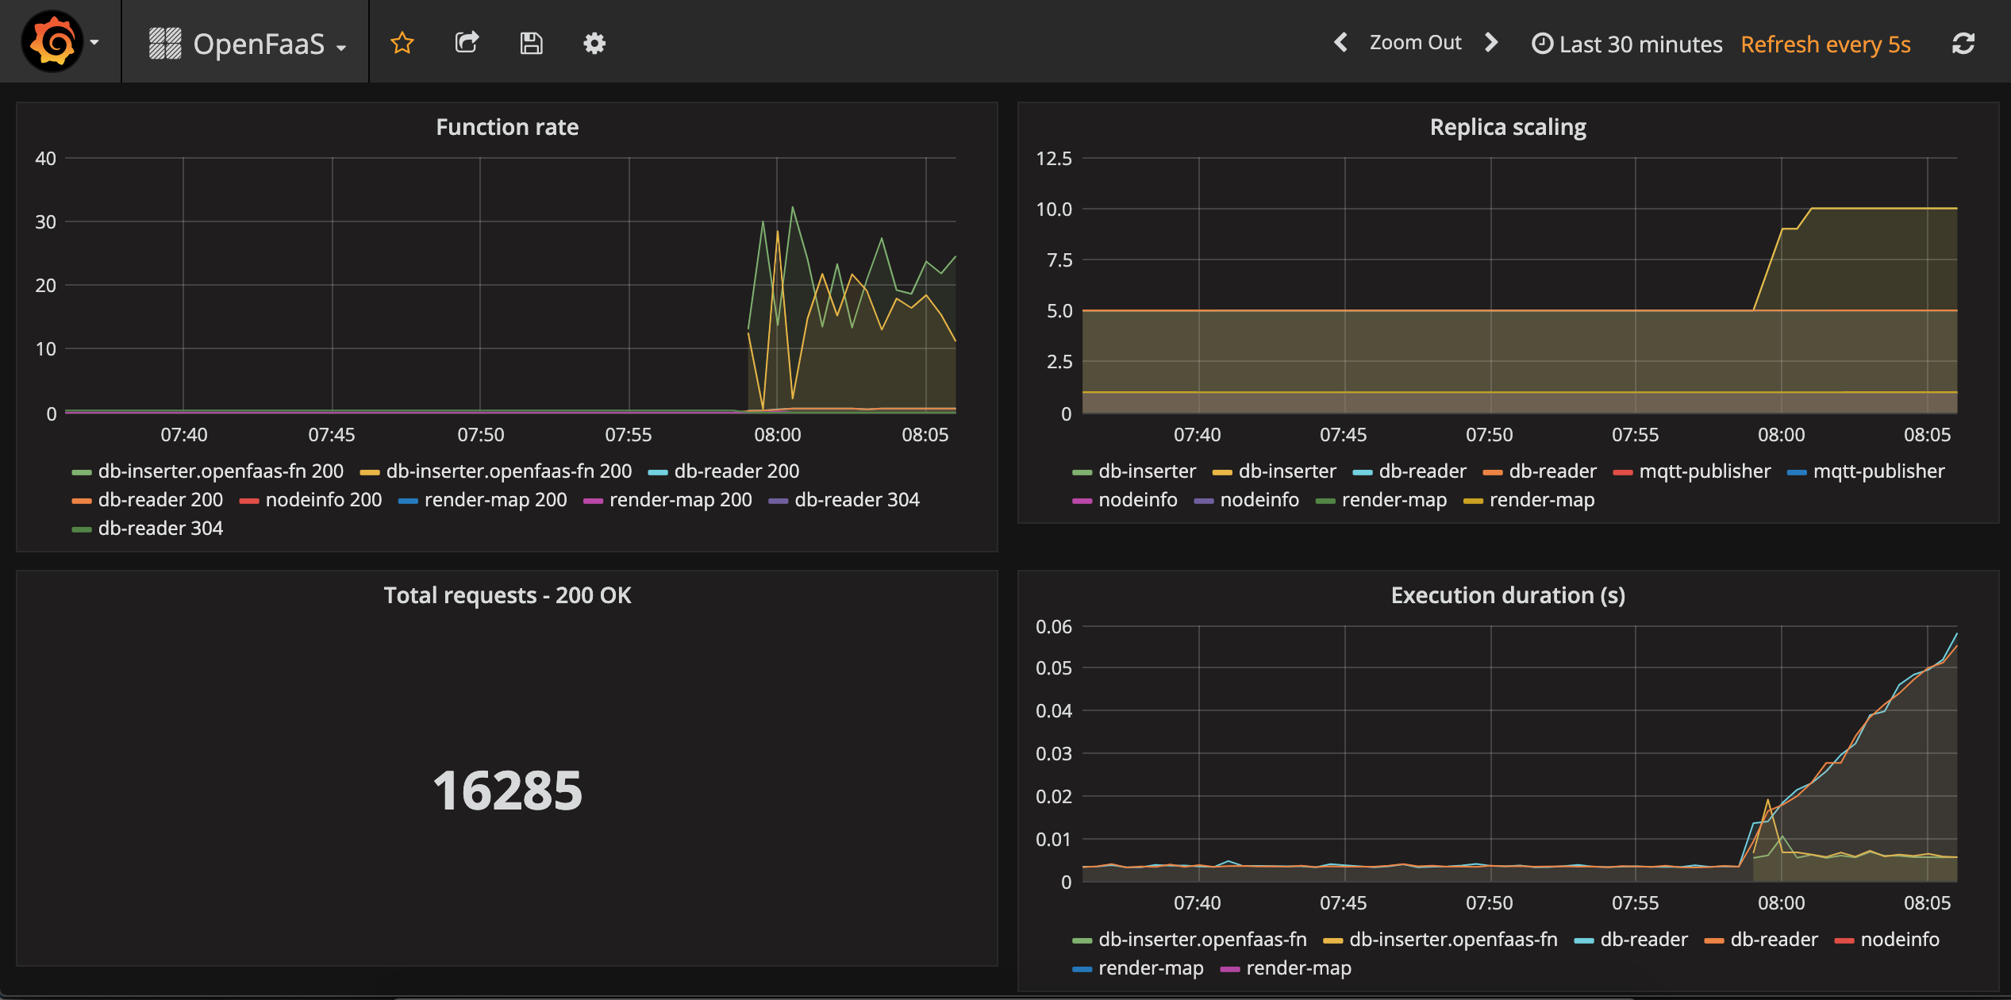Image resolution: width=2011 pixels, height=1000 pixels.
Task: Expand the caret next to Grafana logo
Action: coord(94,42)
